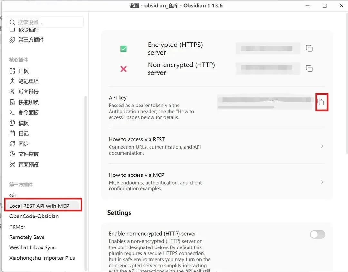The image size is (348, 272).
Task: Click the Settings section heading
Action: [x=119, y=213]
